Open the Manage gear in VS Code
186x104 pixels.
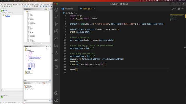click(56, 100)
